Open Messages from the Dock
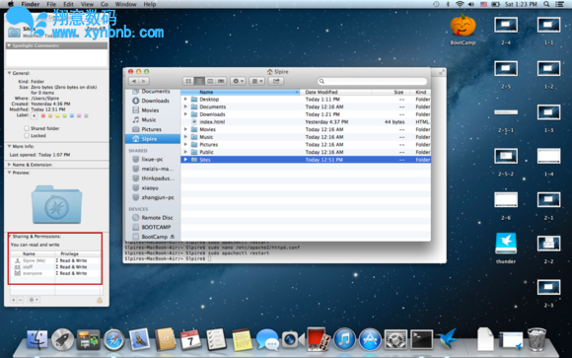Image resolution: width=572 pixels, height=358 pixels. [267, 340]
